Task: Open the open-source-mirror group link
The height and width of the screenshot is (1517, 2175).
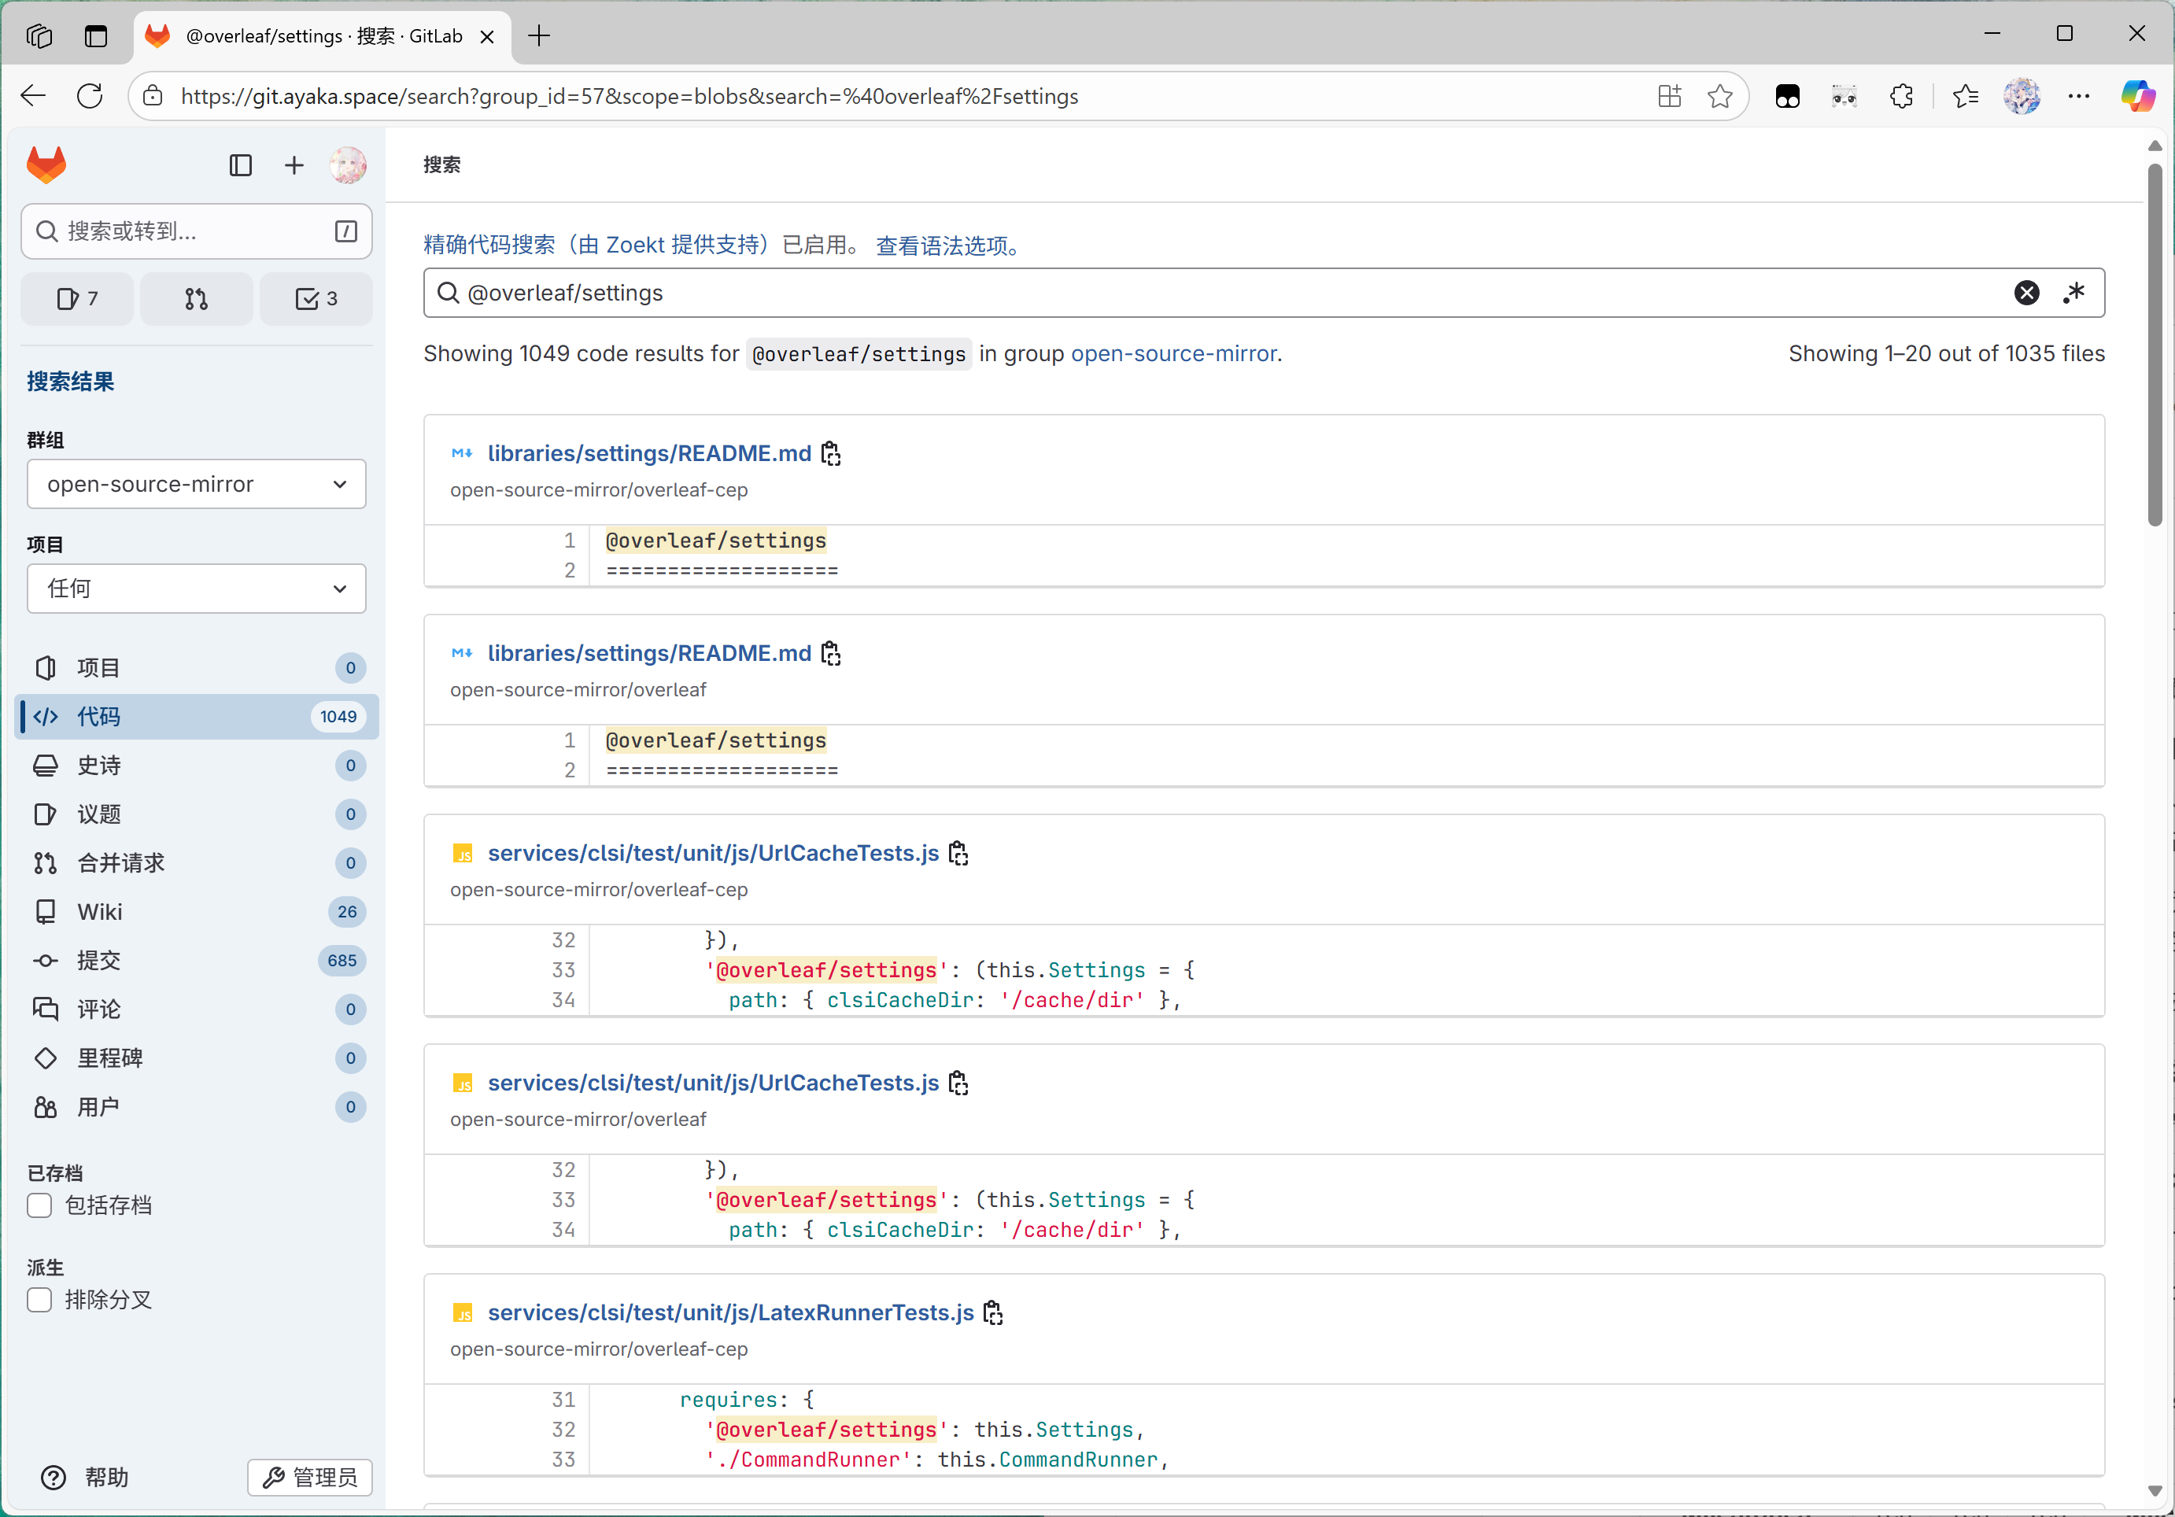Action: point(1172,353)
